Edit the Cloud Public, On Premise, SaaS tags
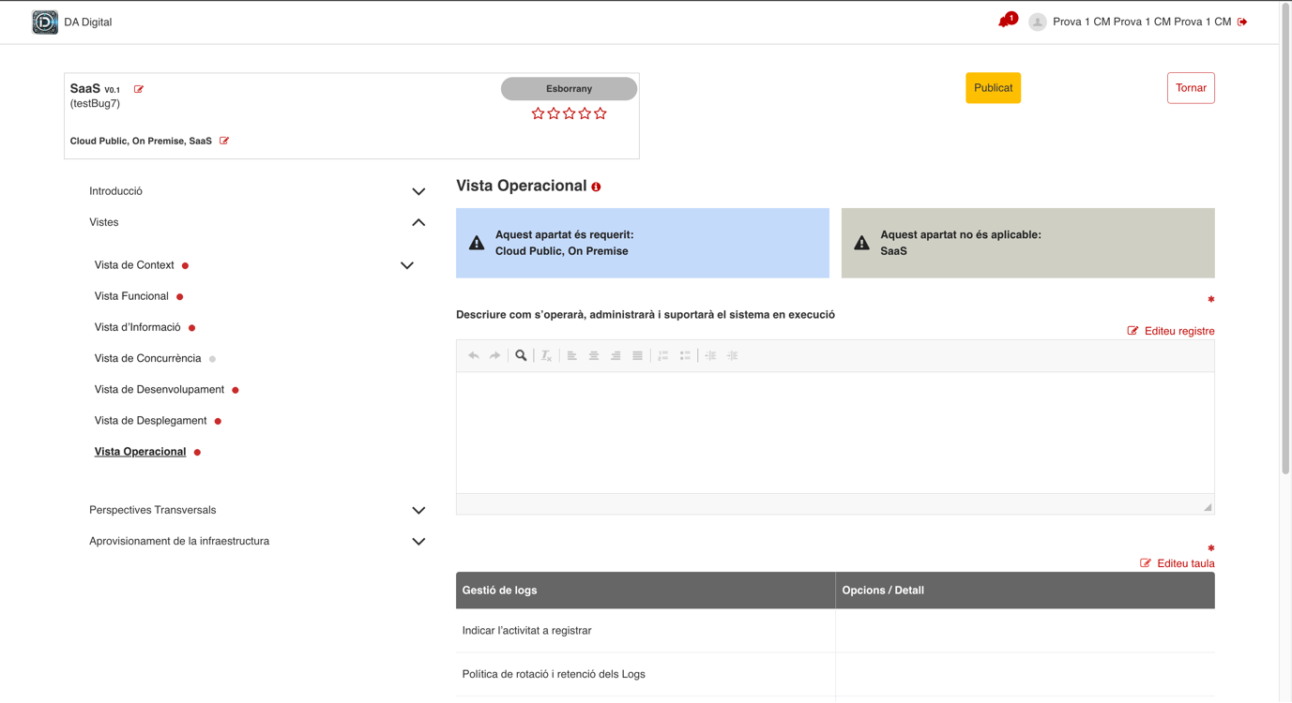Viewport: 1292px width, 703px height. (224, 141)
